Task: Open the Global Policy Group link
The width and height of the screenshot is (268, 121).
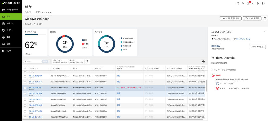Action: (x=243, y=39)
